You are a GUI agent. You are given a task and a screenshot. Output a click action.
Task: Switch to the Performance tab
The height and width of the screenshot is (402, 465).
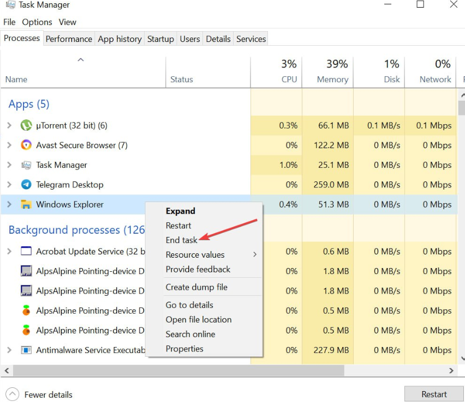coord(69,39)
